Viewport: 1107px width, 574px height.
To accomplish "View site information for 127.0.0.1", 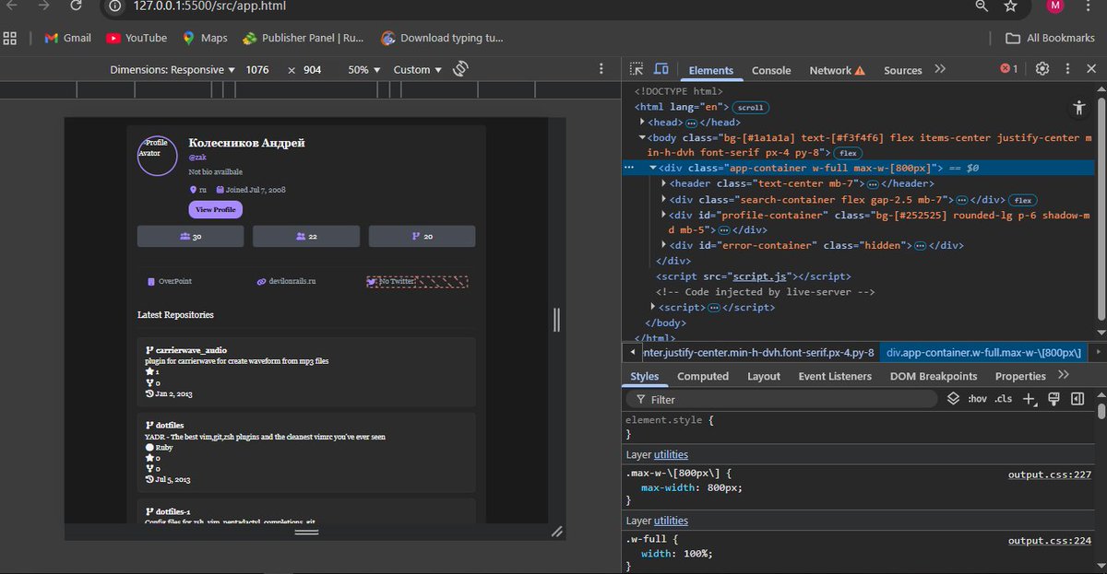I will coord(114,6).
